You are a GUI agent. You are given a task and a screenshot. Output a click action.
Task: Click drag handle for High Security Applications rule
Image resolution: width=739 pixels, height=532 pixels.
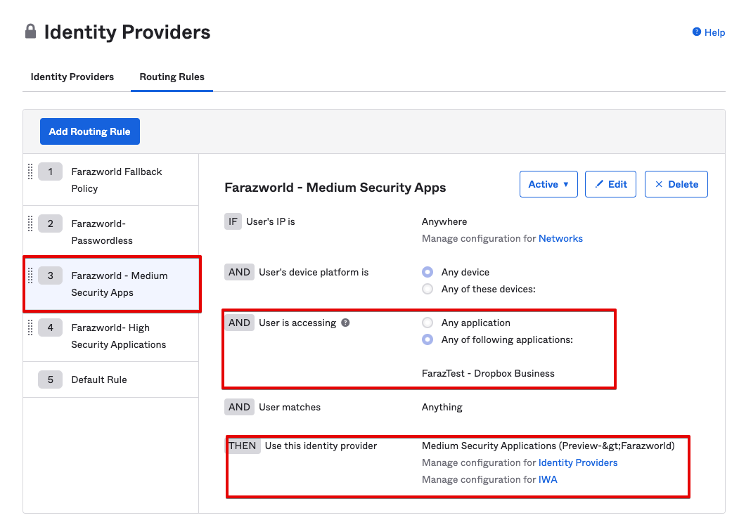[x=30, y=327]
